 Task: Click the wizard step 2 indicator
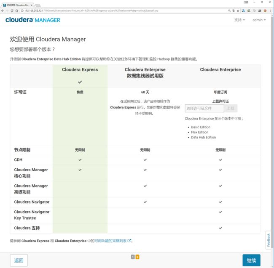(x=137, y=257)
